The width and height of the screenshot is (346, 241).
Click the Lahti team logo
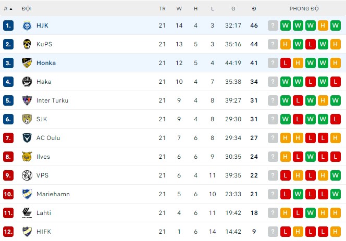(27, 213)
